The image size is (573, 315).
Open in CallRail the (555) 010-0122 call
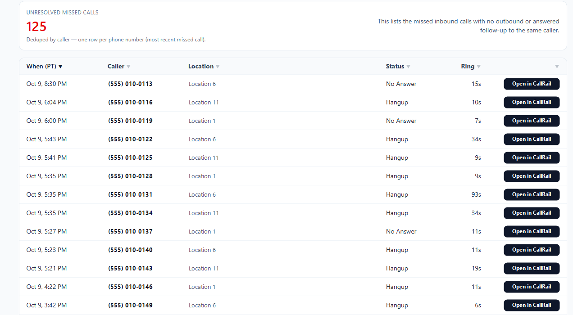pyautogui.click(x=532, y=139)
